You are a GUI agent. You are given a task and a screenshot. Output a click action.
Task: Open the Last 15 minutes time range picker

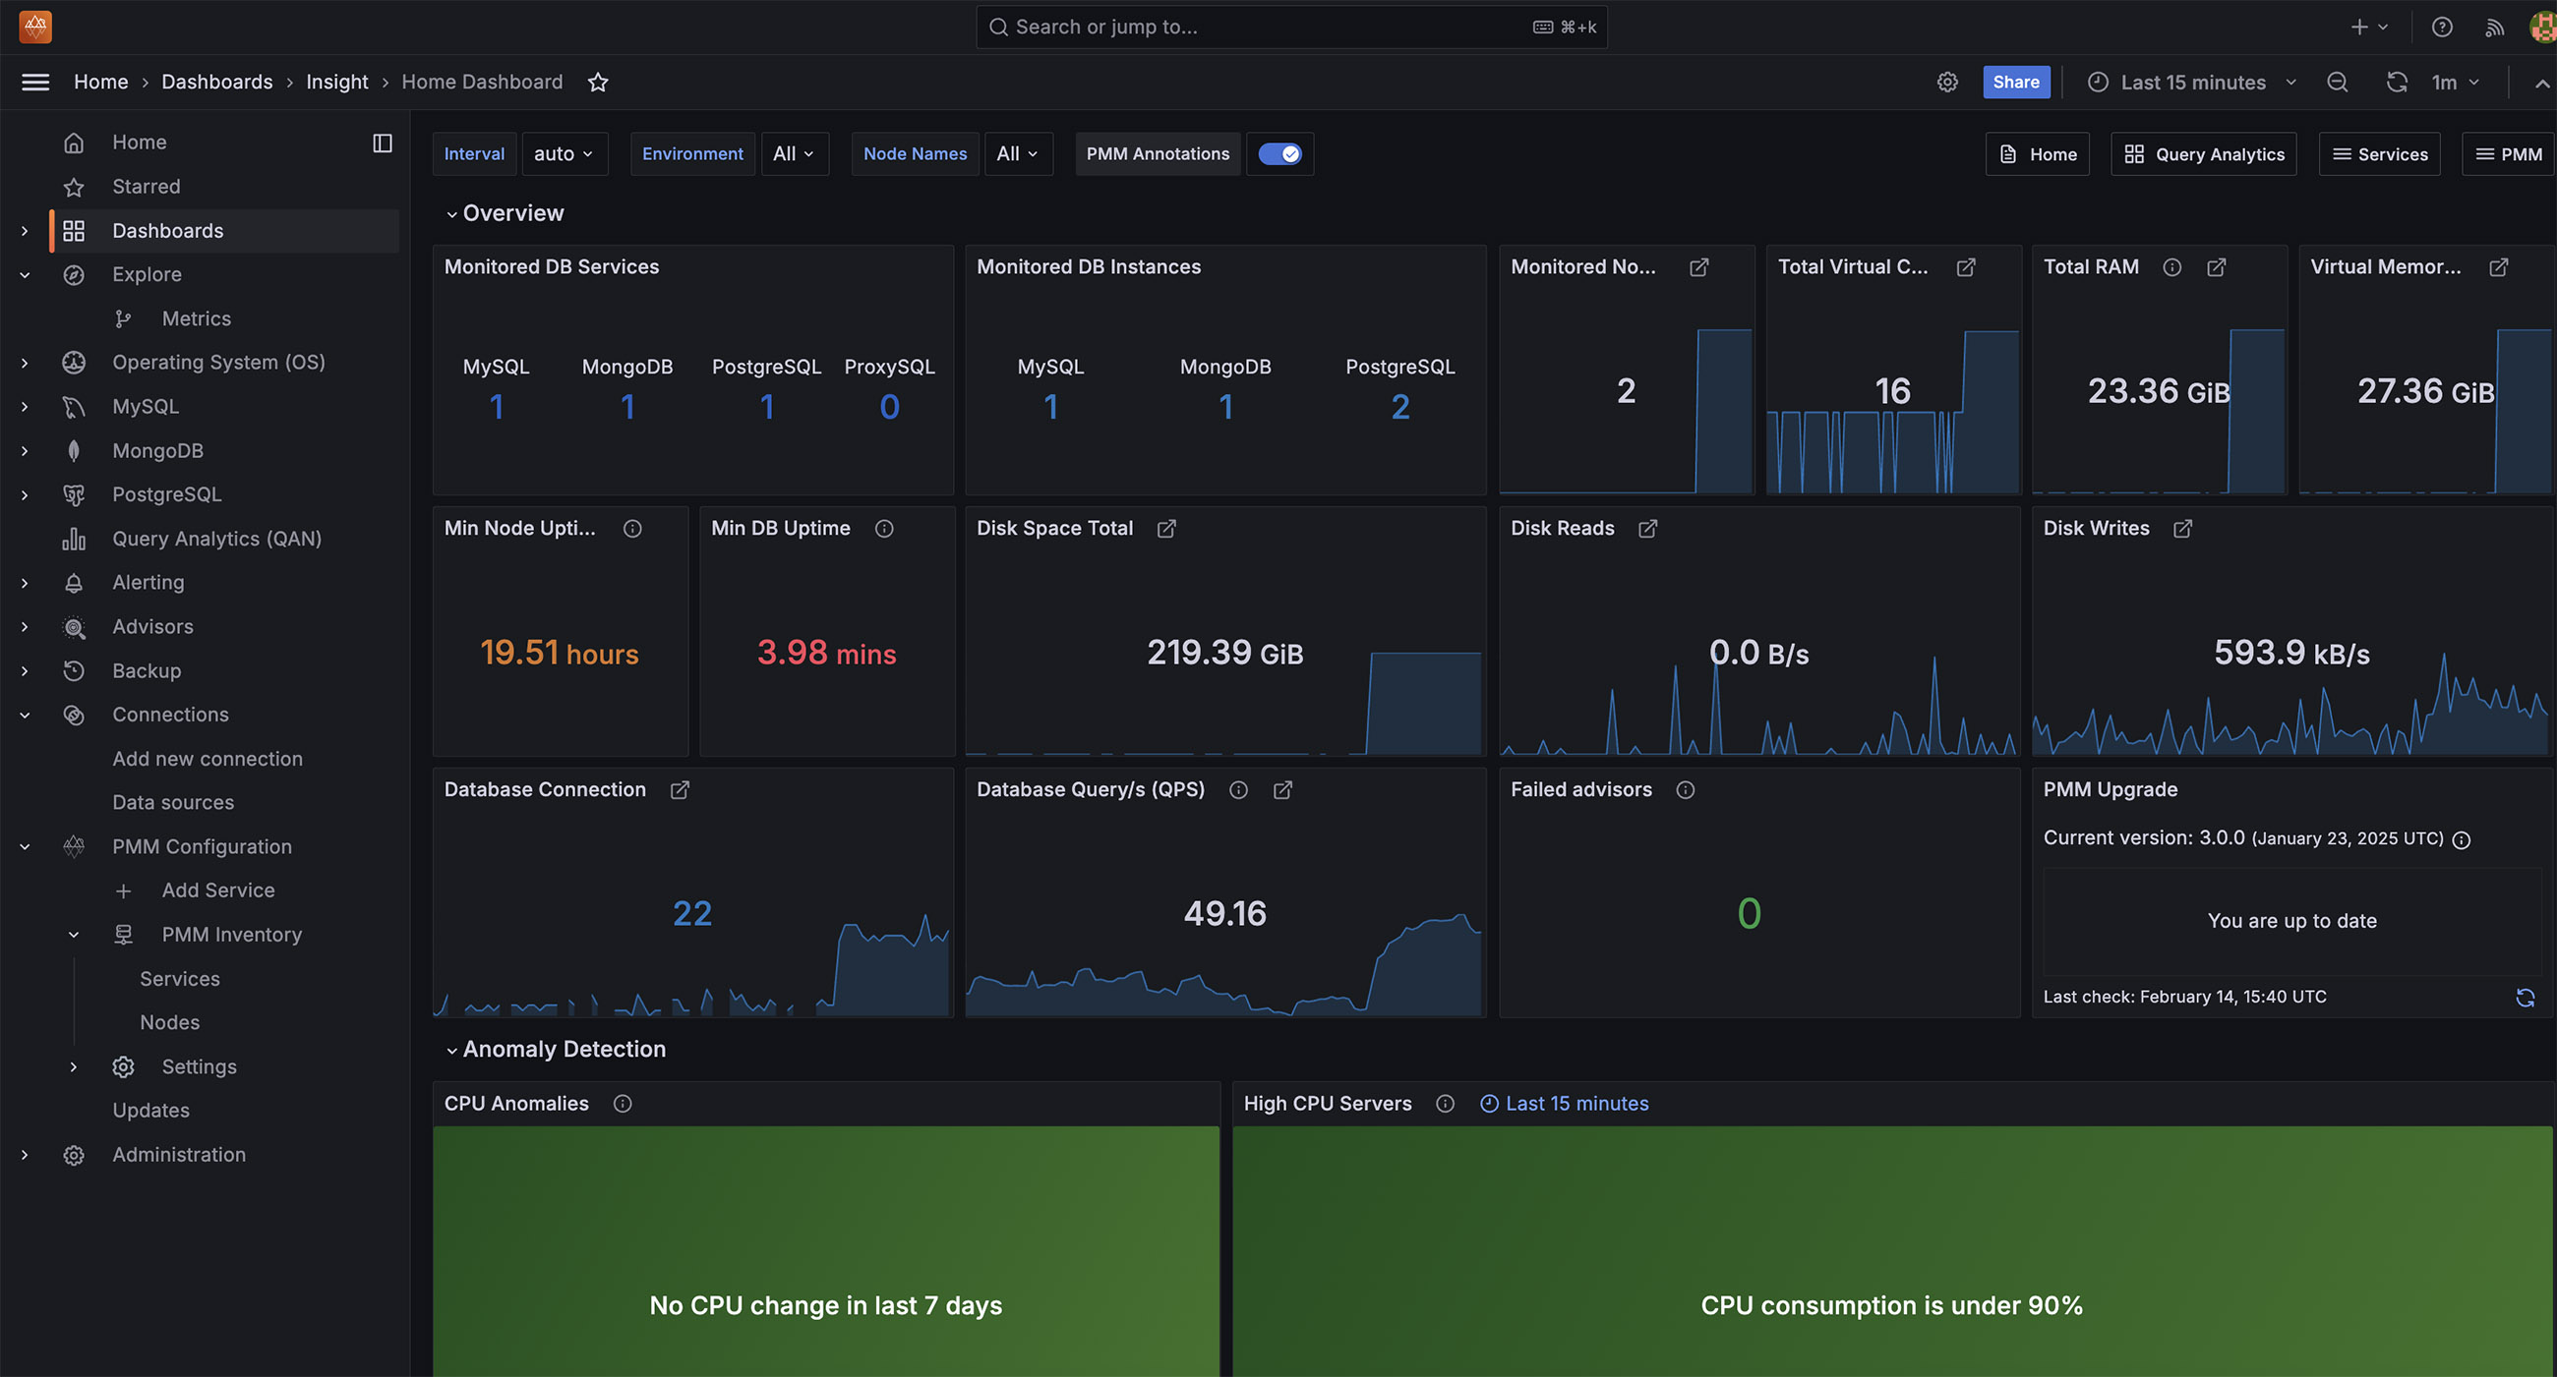point(2189,82)
